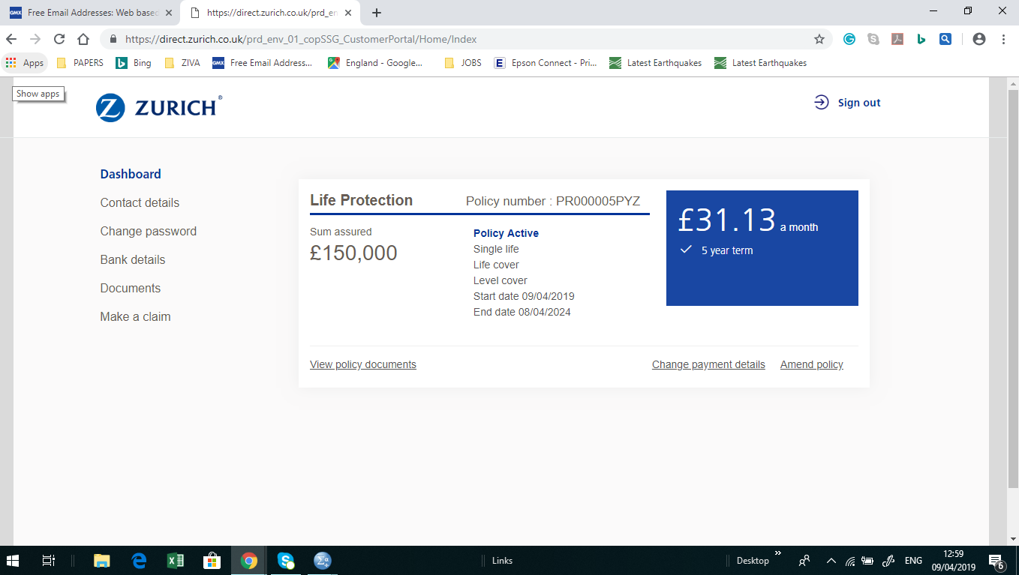Viewport: 1019px width, 575px height.
Task: Open the Chrome three-dot menu
Action: (x=1003, y=38)
